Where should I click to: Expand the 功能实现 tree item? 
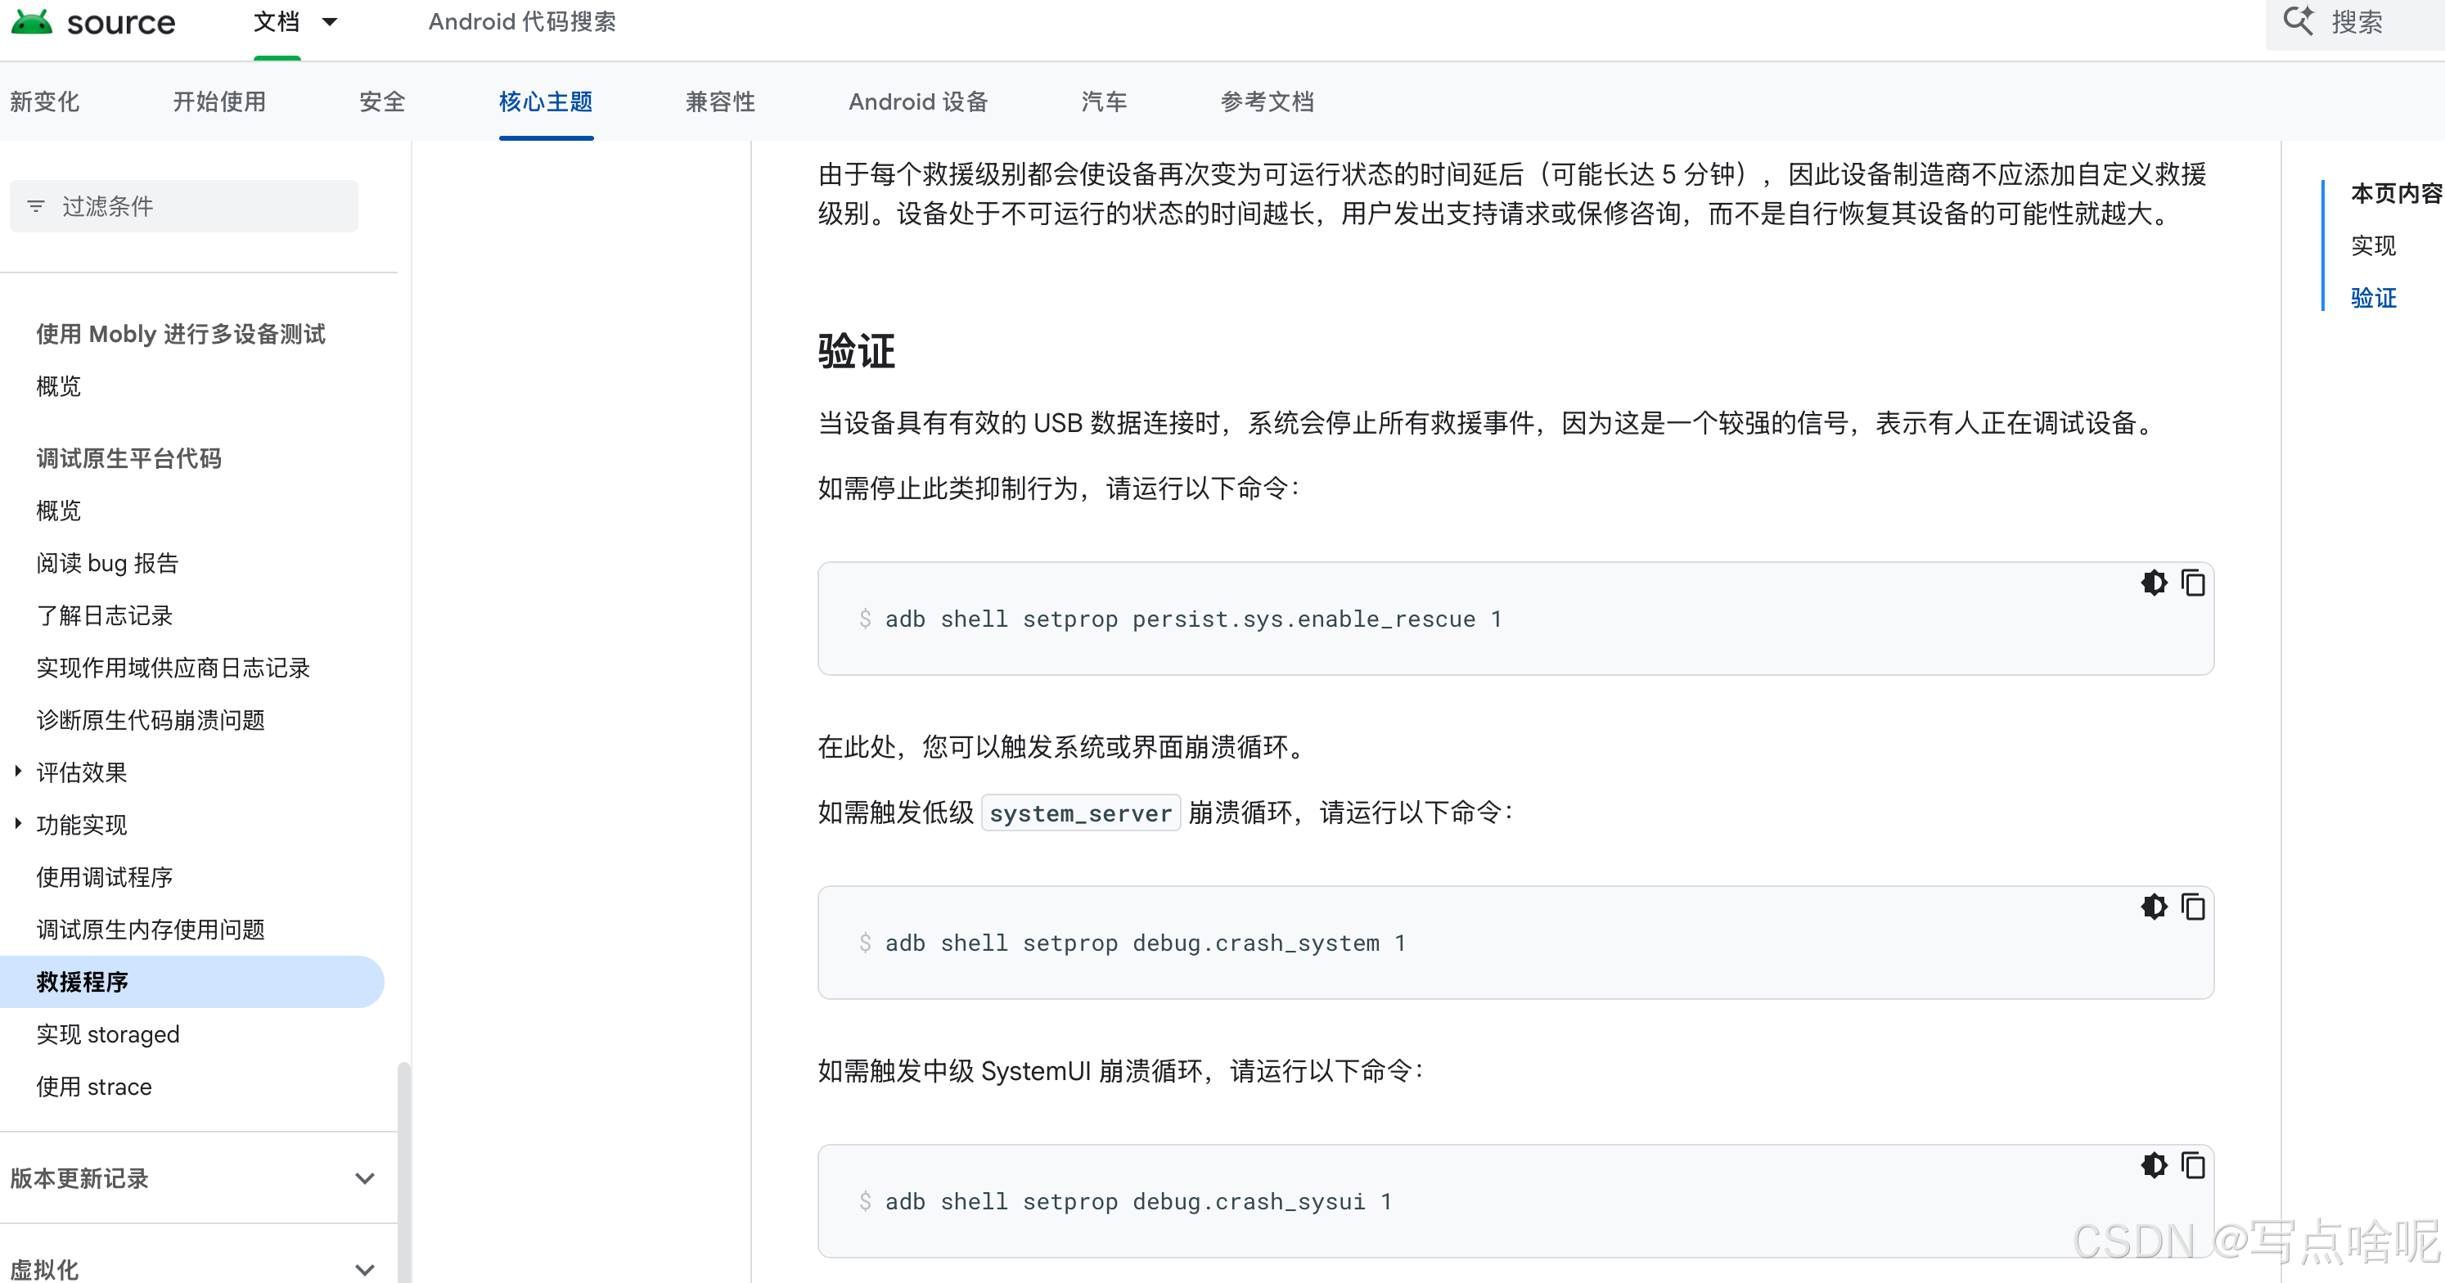(x=18, y=824)
